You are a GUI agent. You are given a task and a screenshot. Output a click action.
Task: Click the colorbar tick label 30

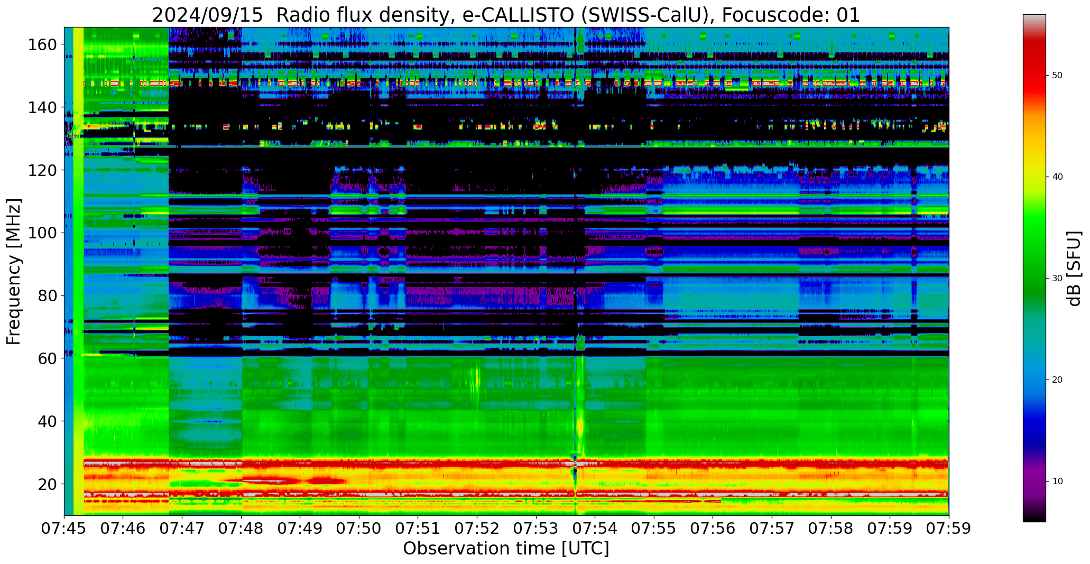[1057, 279]
